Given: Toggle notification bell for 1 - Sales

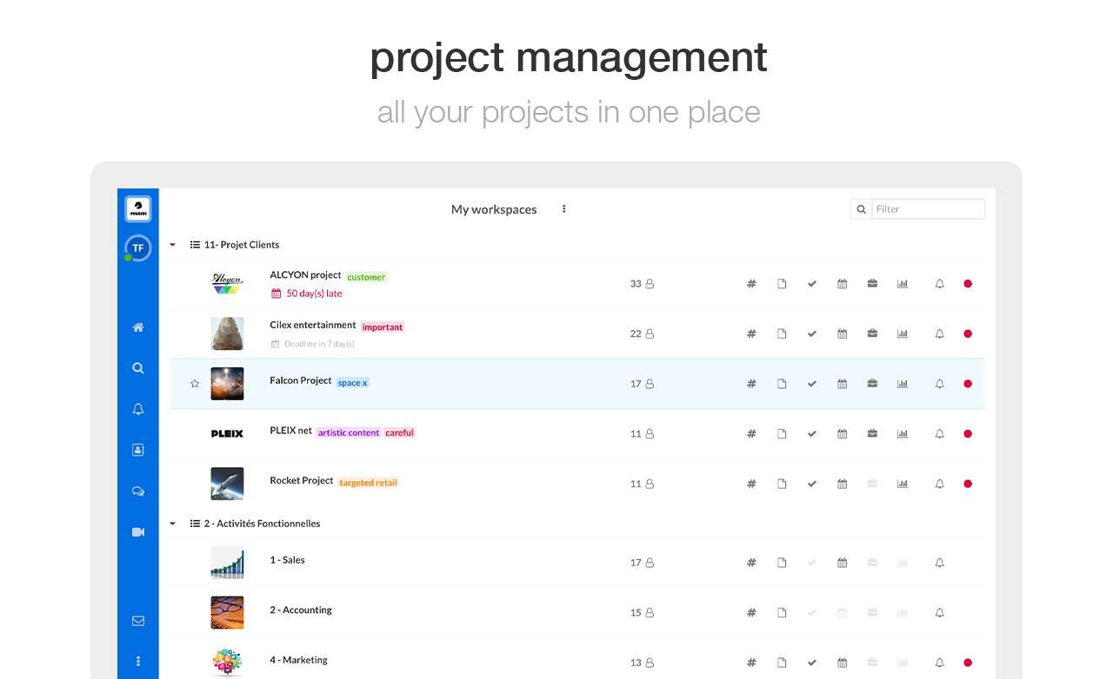Looking at the screenshot, I should click(939, 563).
